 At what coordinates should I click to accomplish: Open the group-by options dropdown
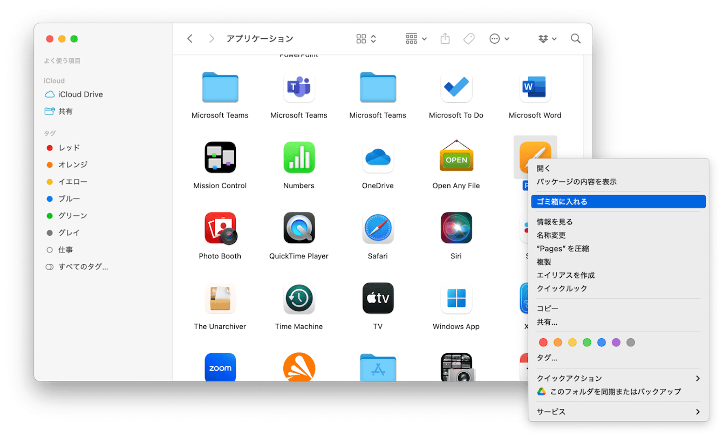(x=416, y=39)
